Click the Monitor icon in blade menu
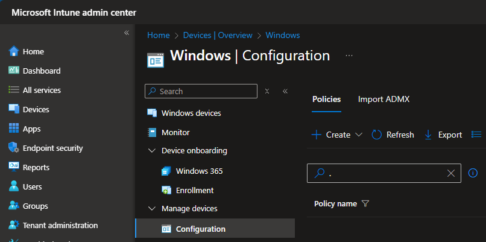 point(152,133)
